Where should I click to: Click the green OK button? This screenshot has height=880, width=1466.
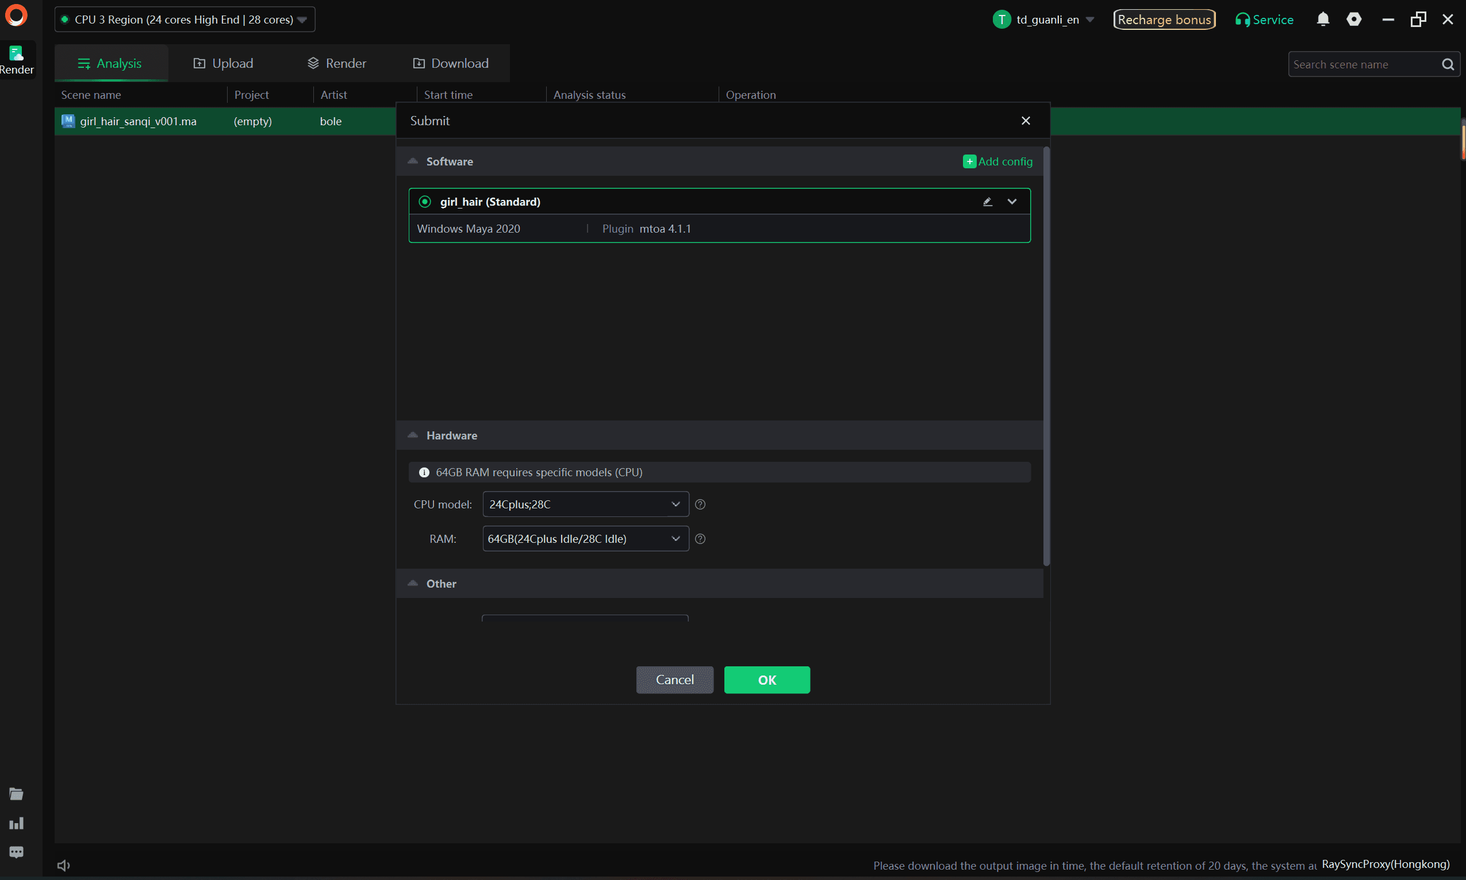tap(767, 680)
